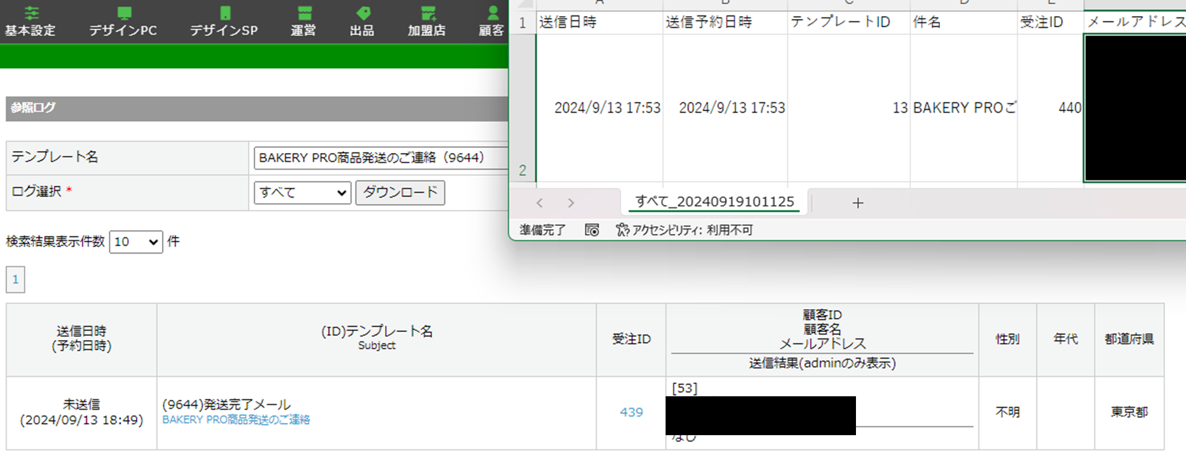Open the 出品 tag icon
The image size is (1186, 458).
tap(363, 13)
